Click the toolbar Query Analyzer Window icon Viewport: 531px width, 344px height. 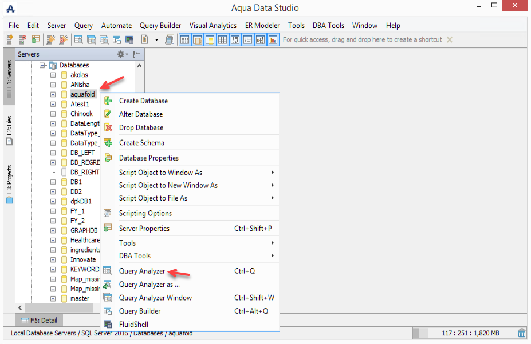click(x=104, y=39)
